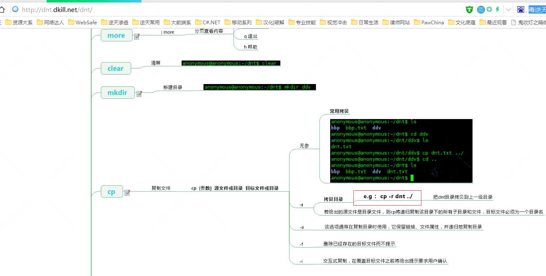Open the 鬼吹灯之精绝 page bookmark
The width and height of the screenshot is (546, 276).
tap(528, 22)
